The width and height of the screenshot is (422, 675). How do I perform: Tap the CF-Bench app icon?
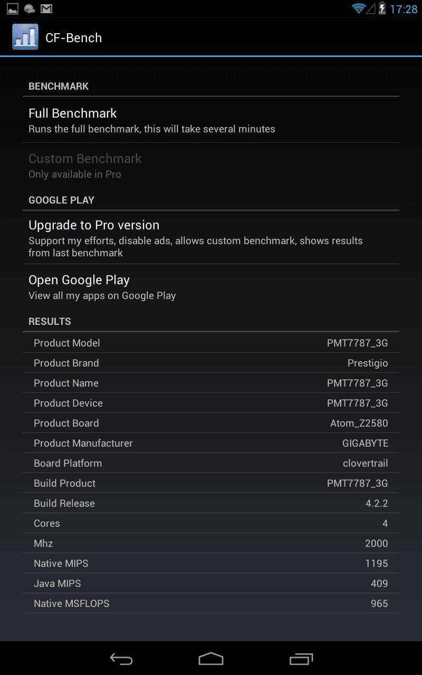(25, 37)
